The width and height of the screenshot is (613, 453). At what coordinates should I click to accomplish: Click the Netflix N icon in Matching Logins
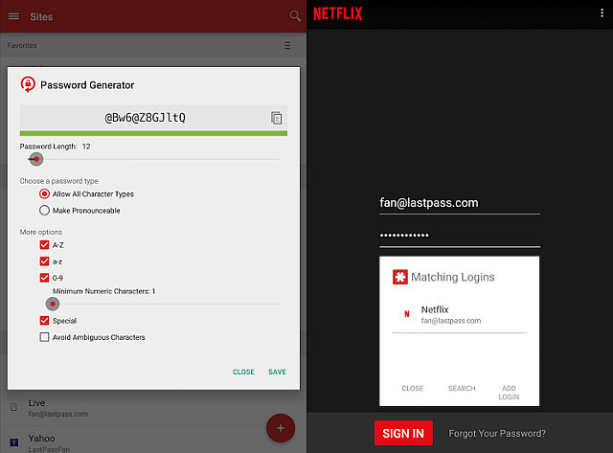[406, 314]
